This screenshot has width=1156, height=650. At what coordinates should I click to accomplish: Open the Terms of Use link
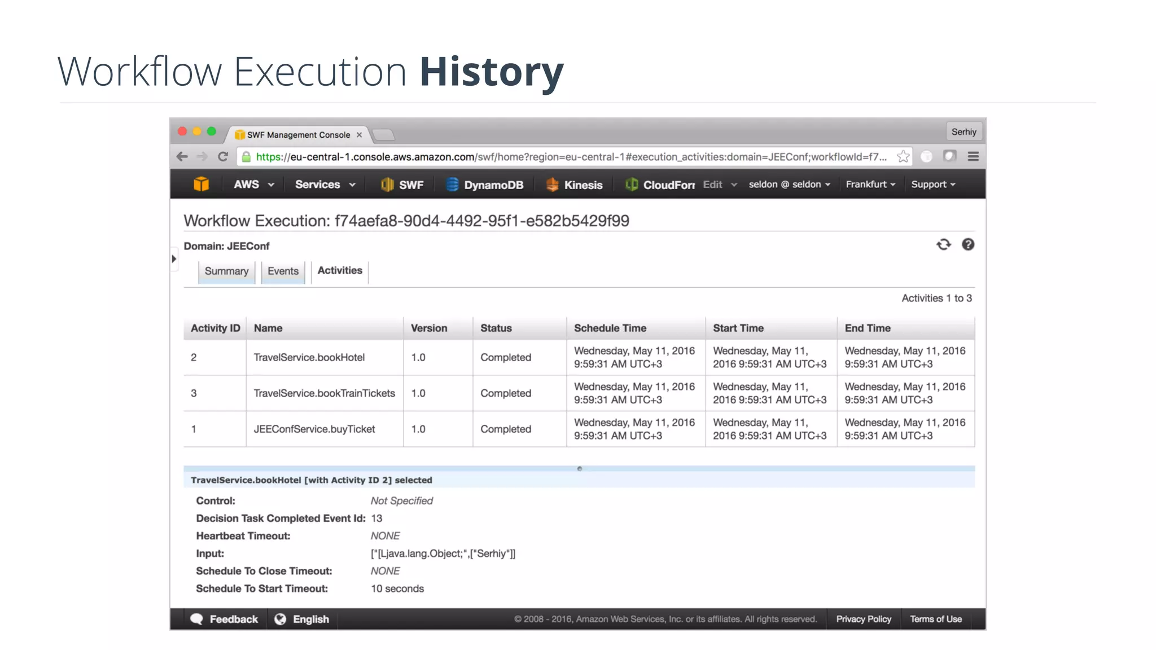(936, 619)
